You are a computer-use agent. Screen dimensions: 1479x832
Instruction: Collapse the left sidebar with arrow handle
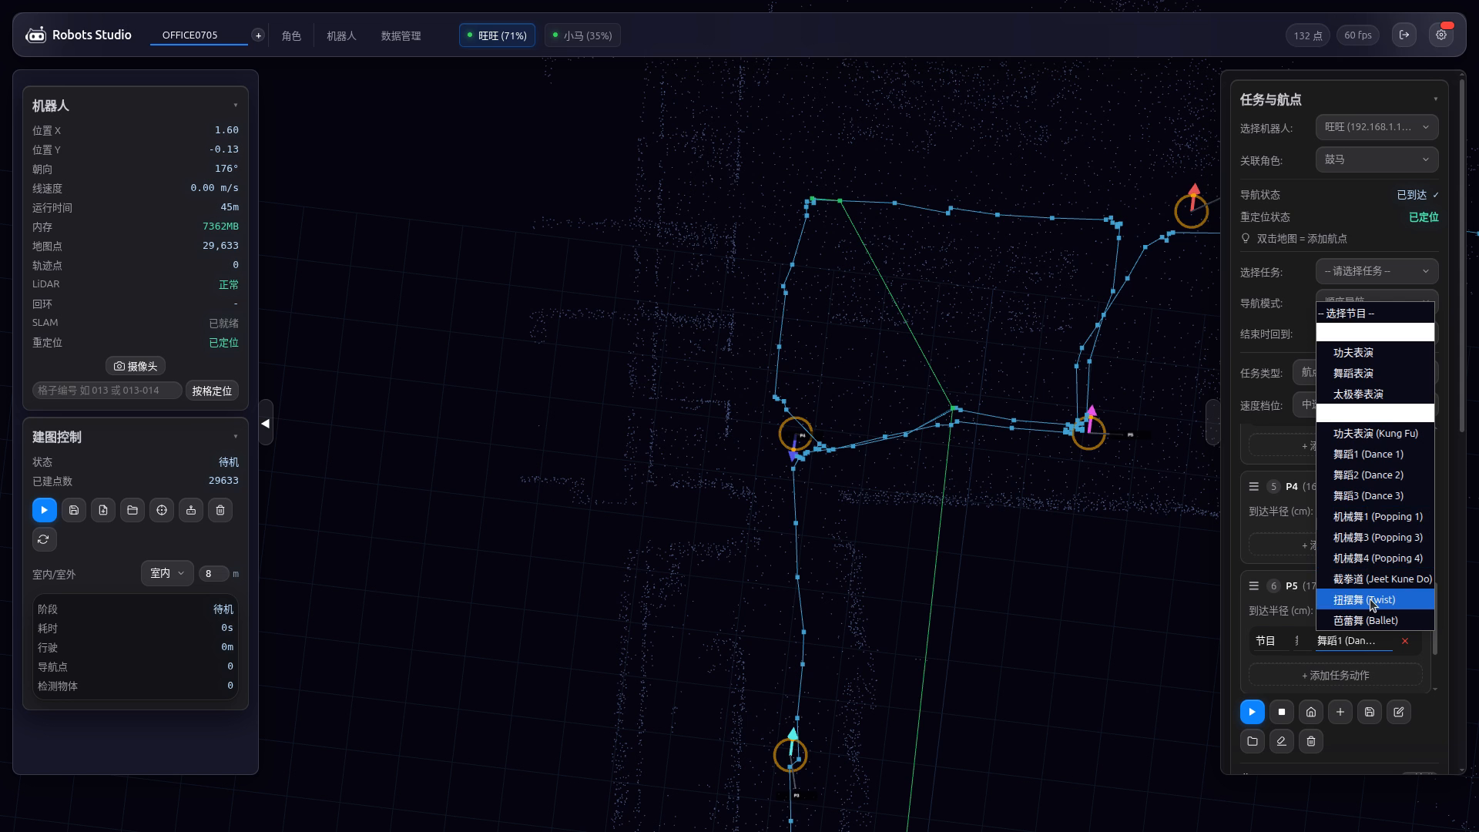pyautogui.click(x=266, y=423)
